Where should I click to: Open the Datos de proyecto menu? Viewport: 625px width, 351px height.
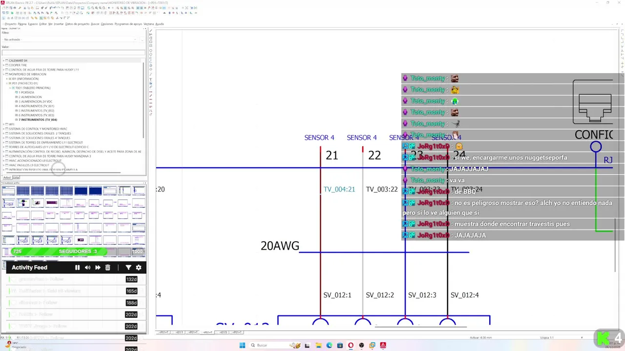77,24
